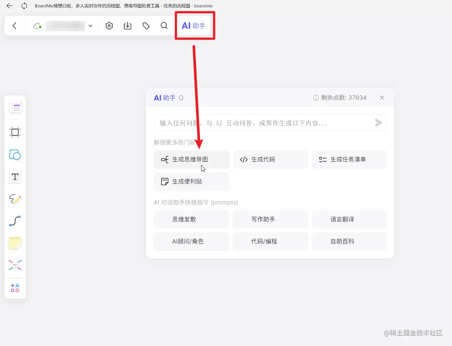Choose 生成任务清单
Viewport: 452px width, 346px height.
(349, 160)
